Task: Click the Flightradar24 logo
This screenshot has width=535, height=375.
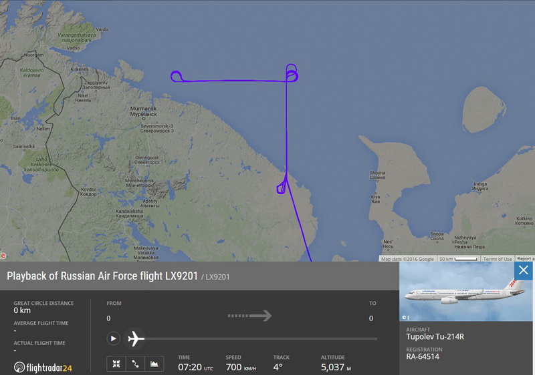Action: [43, 368]
